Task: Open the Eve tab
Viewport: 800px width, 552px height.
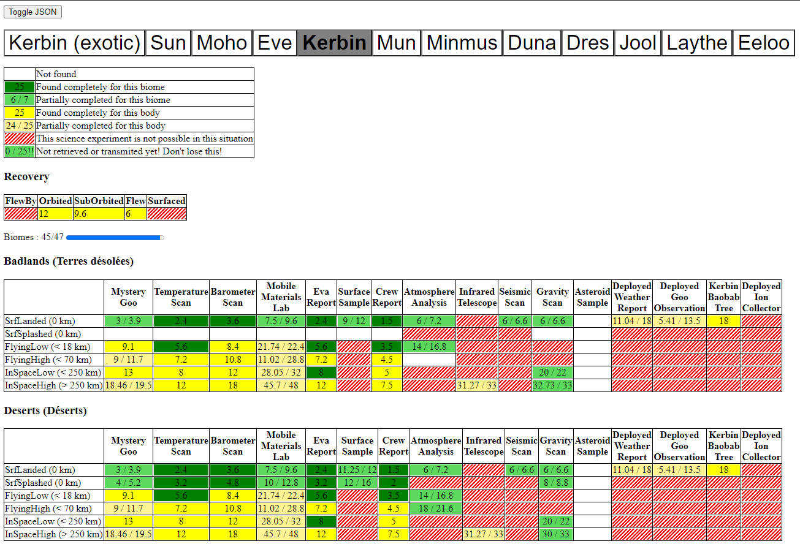Action: click(x=275, y=43)
